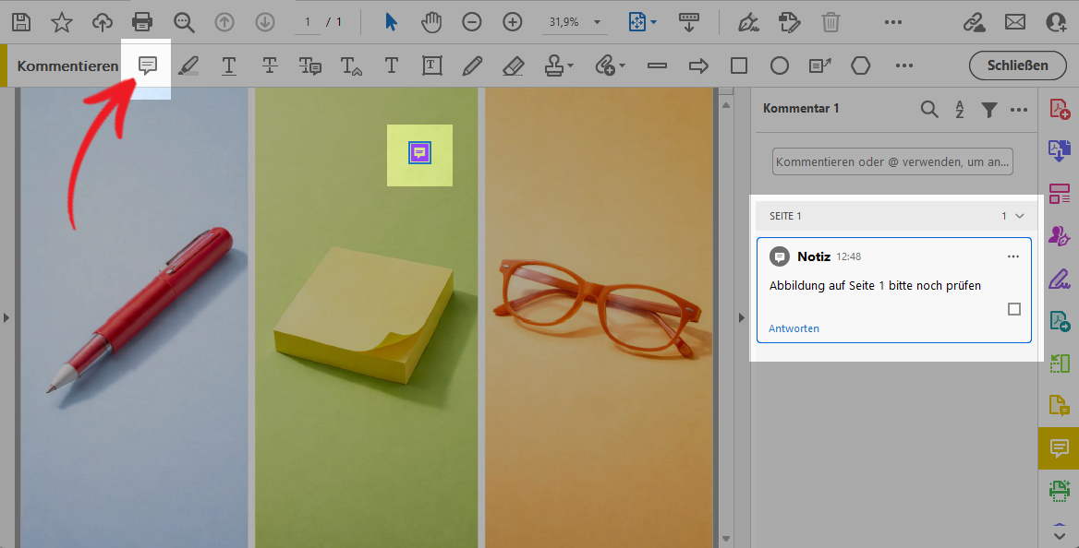The image size is (1079, 548).
Task: Open comment panel options menu
Action: (x=1019, y=110)
